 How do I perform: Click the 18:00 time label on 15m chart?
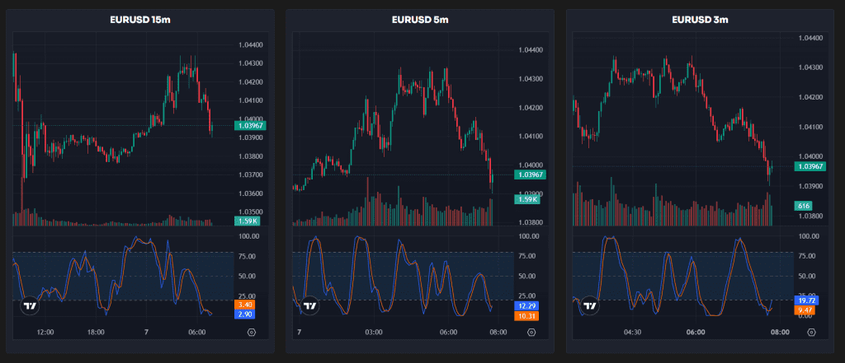[x=96, y=333]
